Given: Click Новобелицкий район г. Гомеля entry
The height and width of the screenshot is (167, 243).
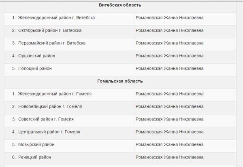Looking at the screenshot, I should 50,106.
